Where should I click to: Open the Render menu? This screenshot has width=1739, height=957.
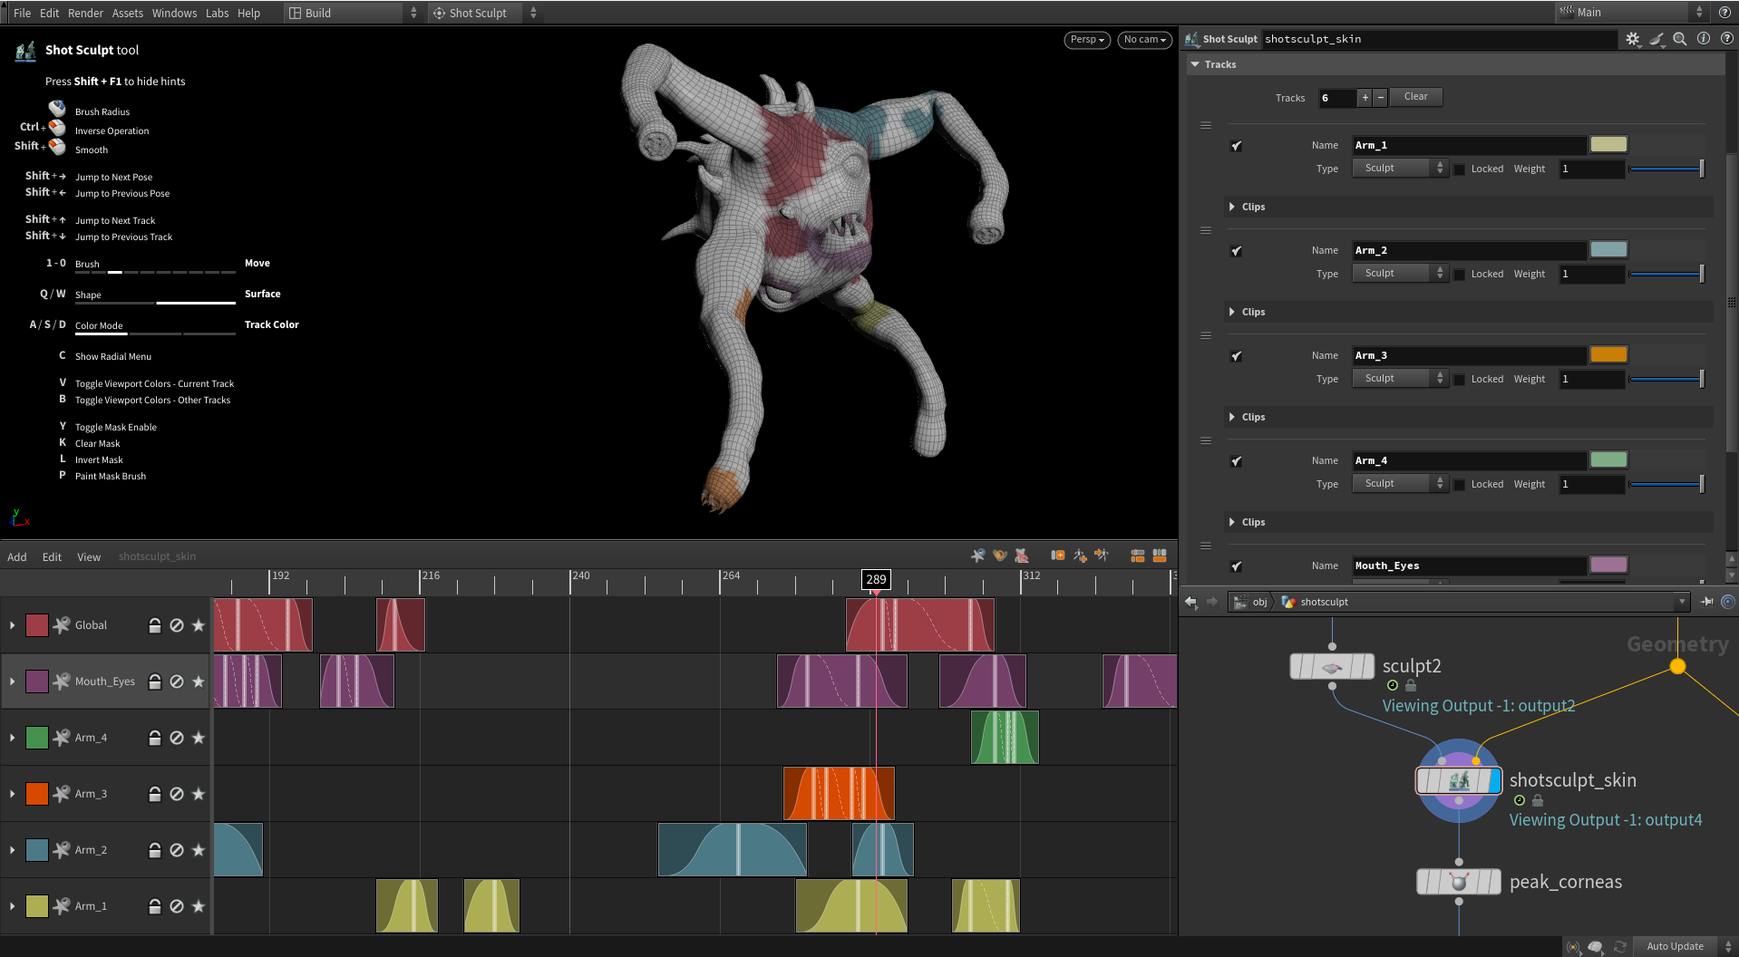tap(85, 13)
